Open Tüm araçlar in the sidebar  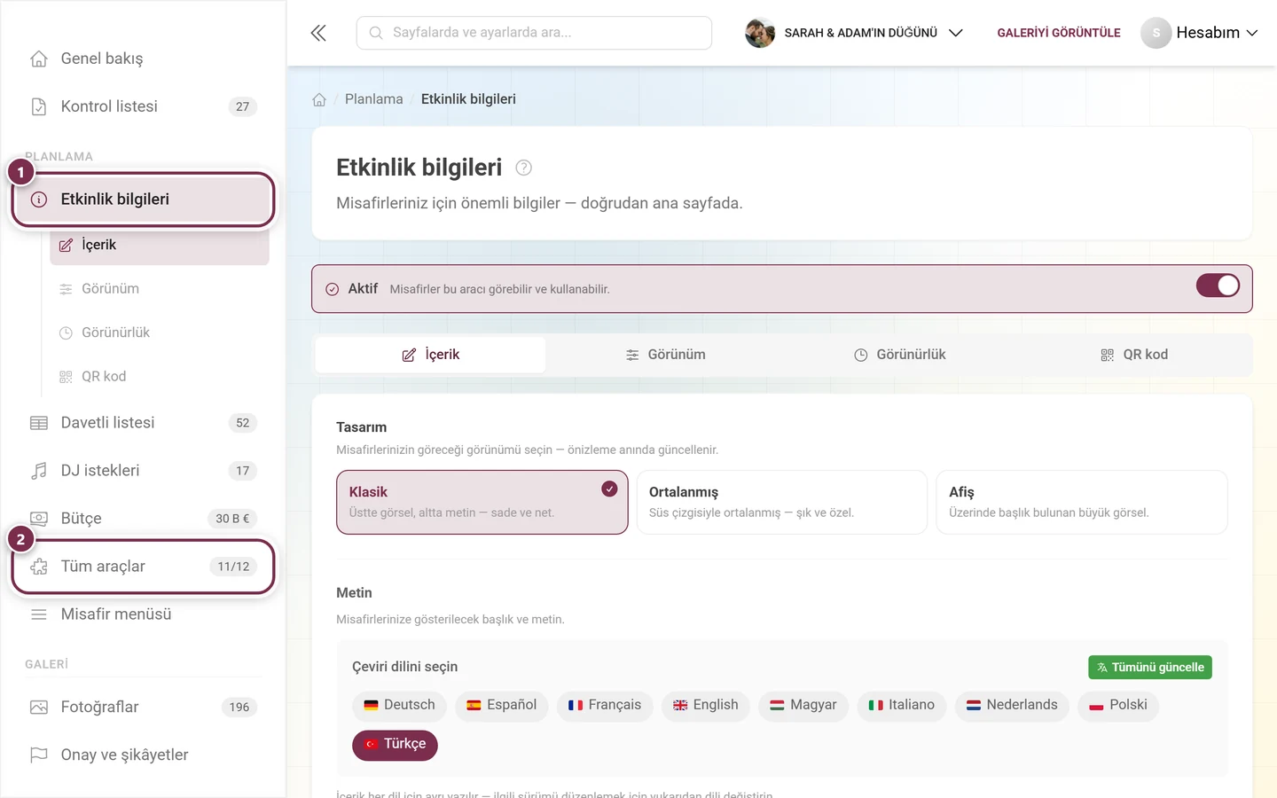pos(143,567)
